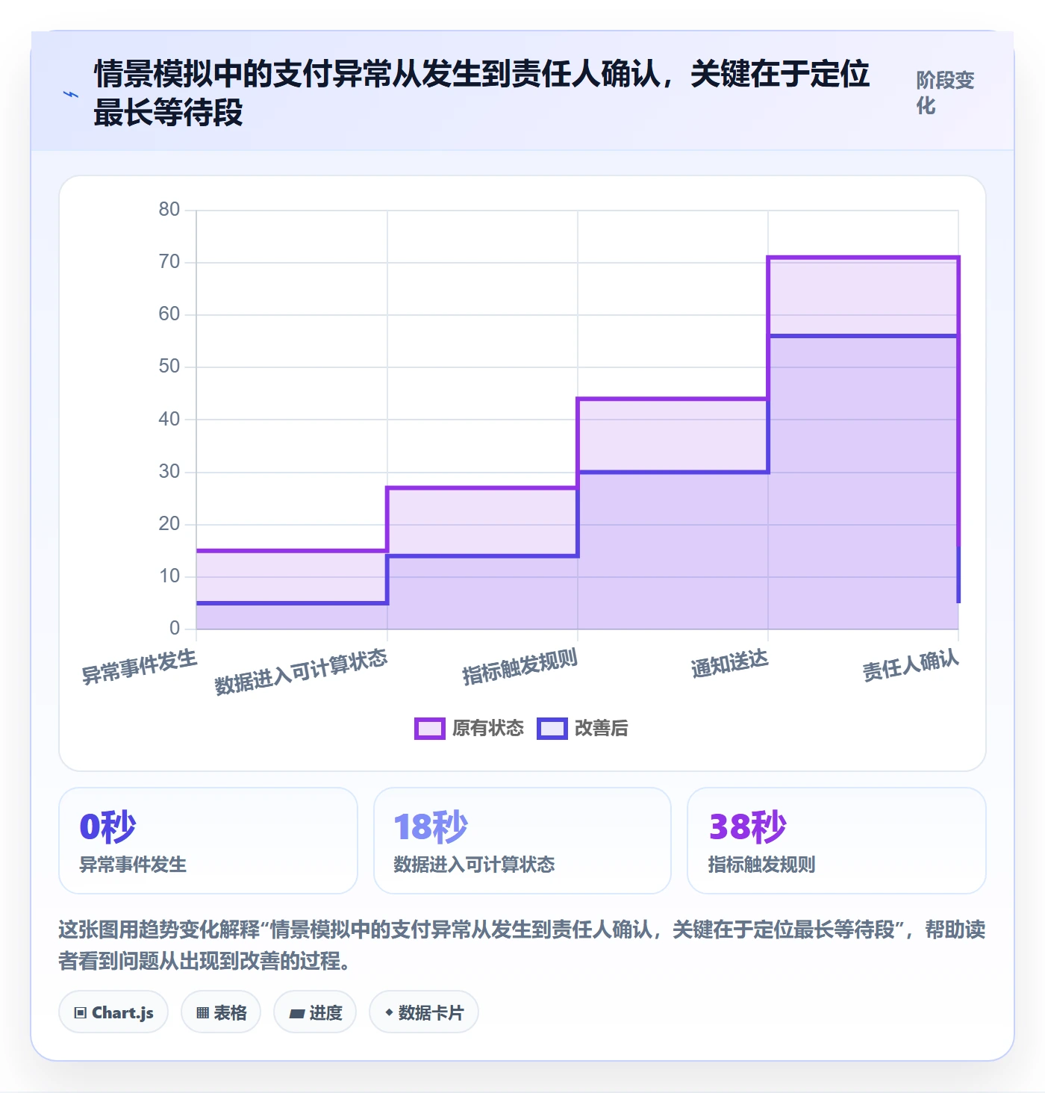The width and height of the screenshot is (1045, 1093).
Task: Click the 改善后 legend label
Action: pos(602,729)
